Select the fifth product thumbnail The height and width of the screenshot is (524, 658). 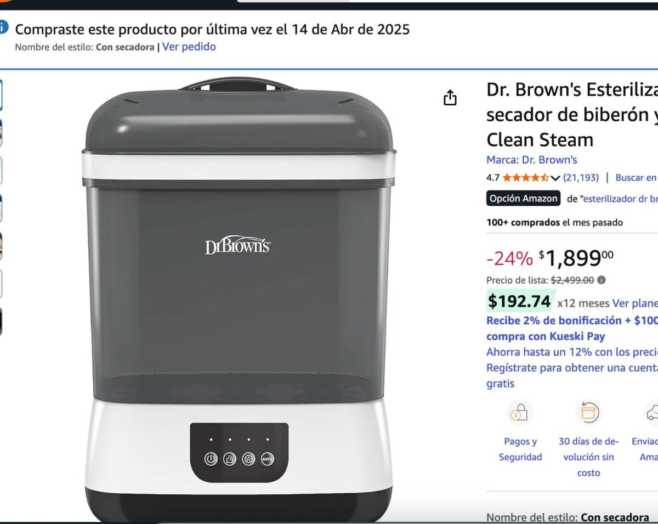click(x=1, y=246)
